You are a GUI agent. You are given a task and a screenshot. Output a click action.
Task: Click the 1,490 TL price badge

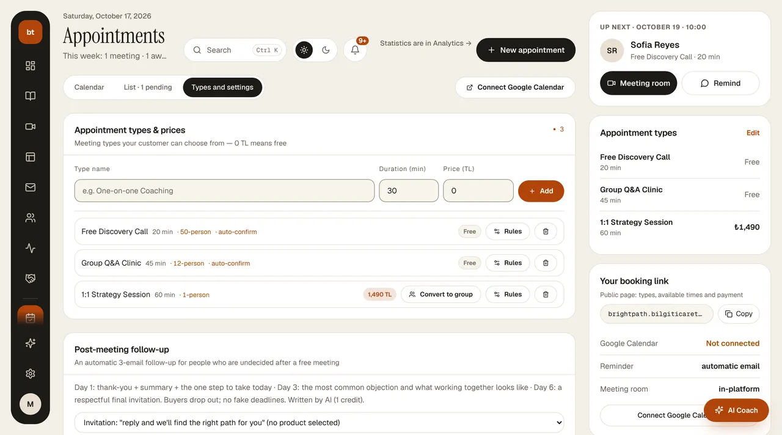(x=380, y=294)
